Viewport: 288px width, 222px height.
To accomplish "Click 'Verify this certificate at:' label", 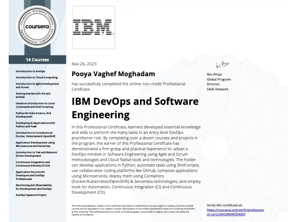I will [x=225, y=205].
